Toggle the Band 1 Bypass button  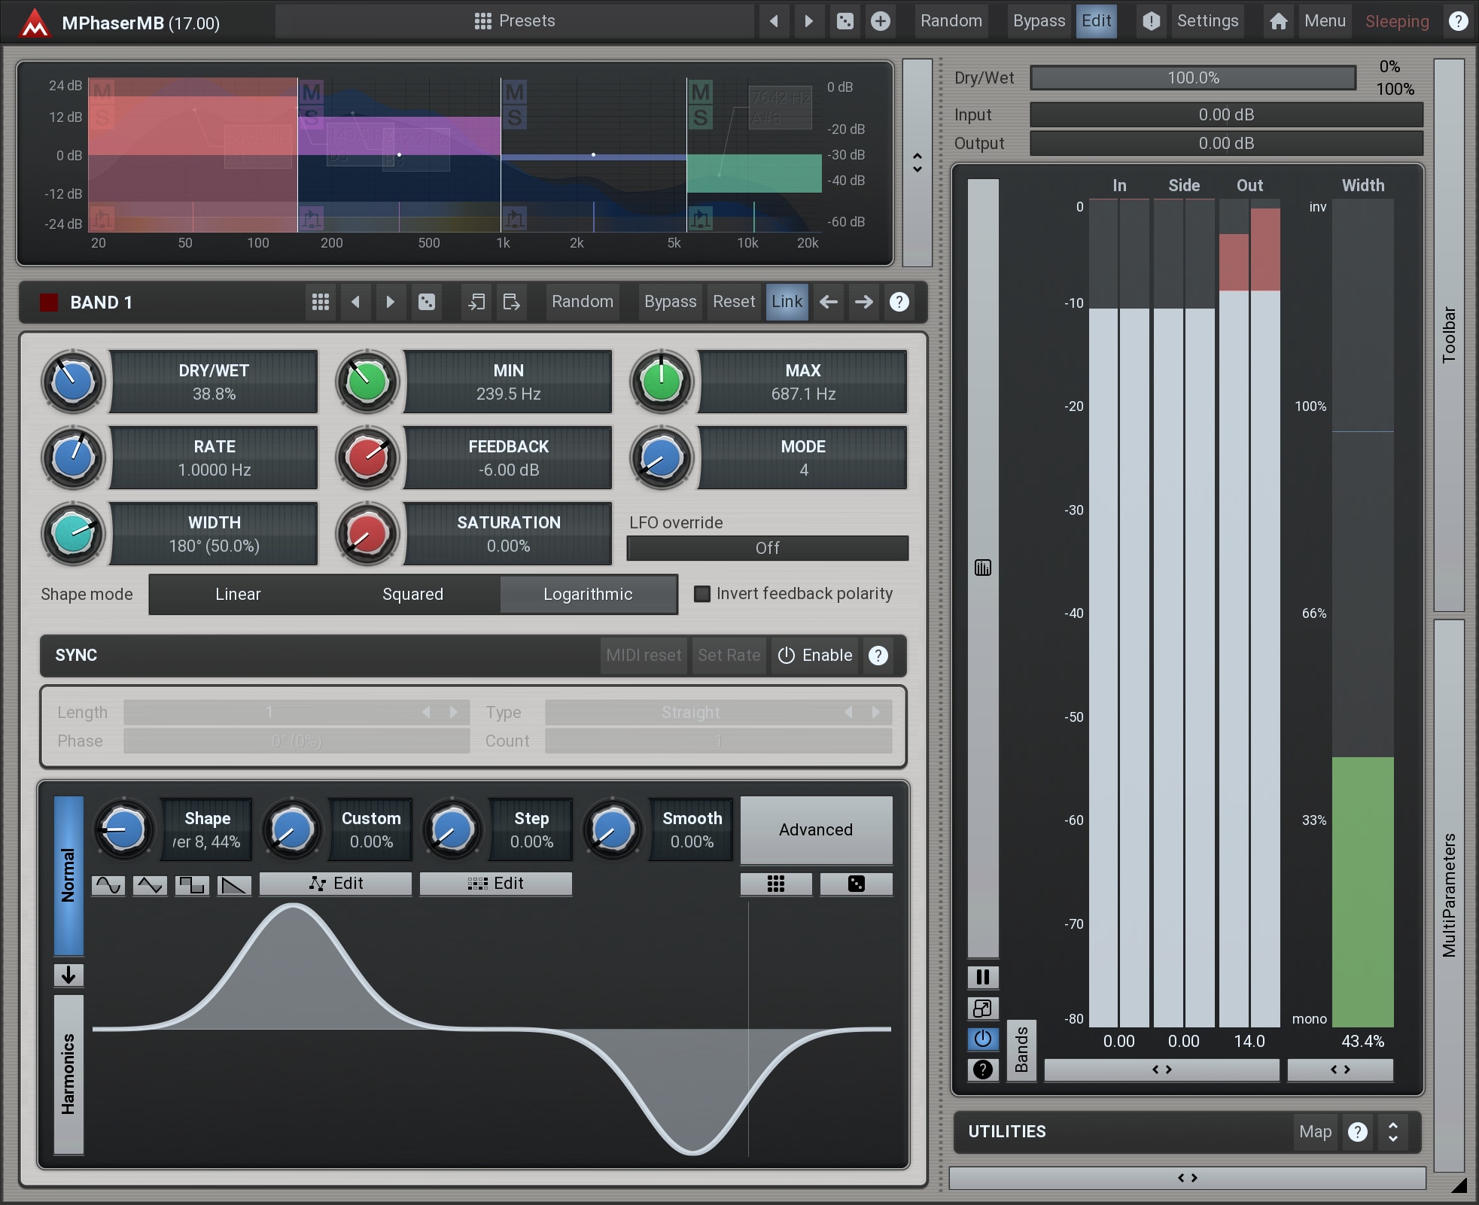tap(670, 302)
